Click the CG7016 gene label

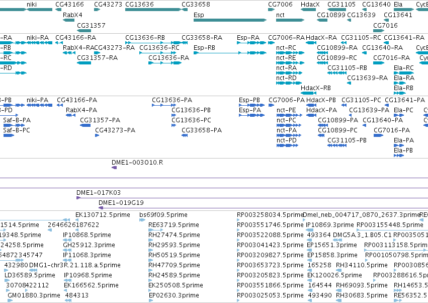click(x=385, y=25)
